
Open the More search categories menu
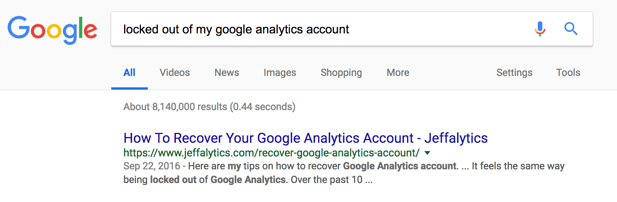point(398,73)
